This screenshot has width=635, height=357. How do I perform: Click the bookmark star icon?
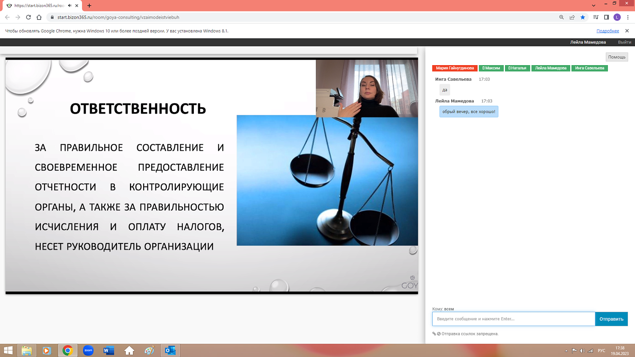(583, 17)
